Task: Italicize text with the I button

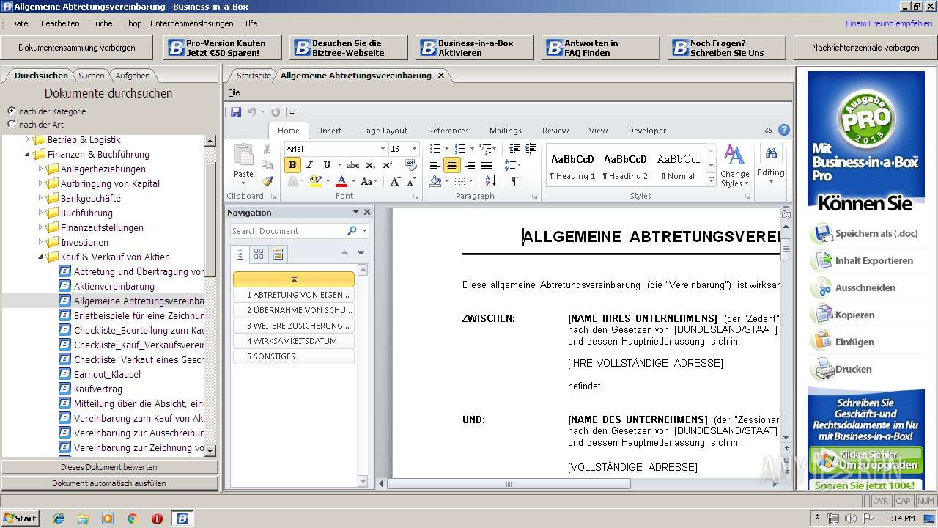Action: [310, 165]
